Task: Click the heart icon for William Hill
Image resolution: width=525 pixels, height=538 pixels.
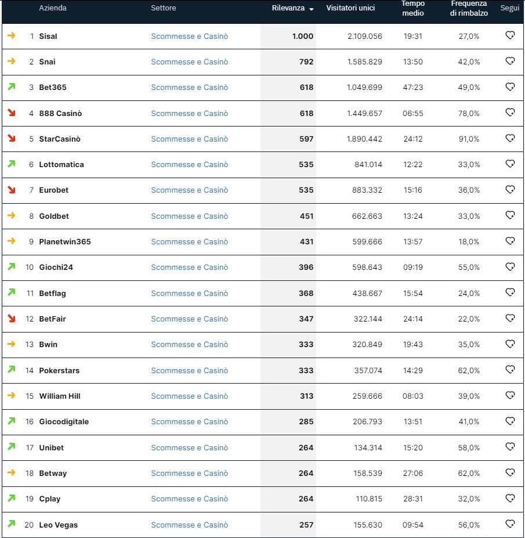Action: tap(510, 395)
